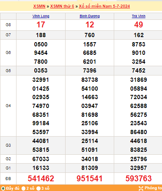162x191 pixels.
Task: Select the 3 số radio option
Action: pos(38,188)
